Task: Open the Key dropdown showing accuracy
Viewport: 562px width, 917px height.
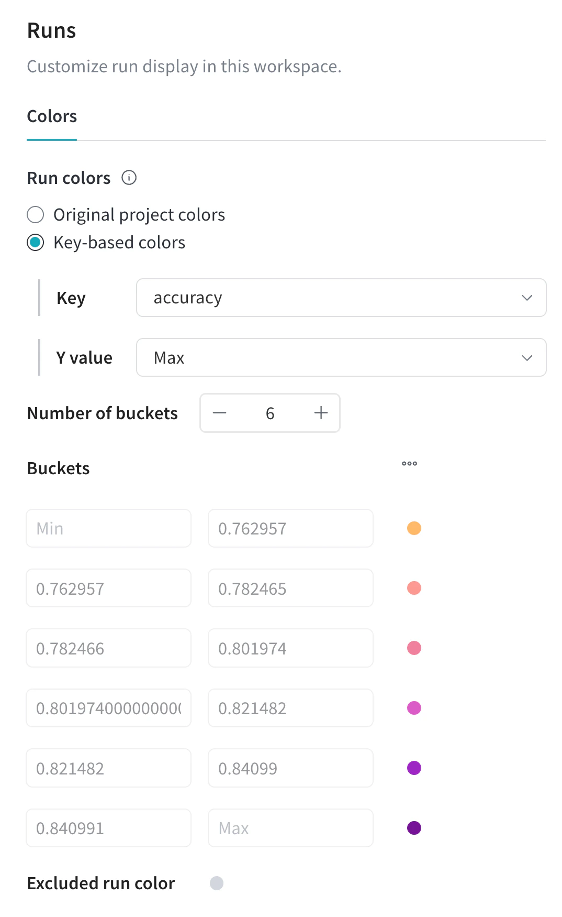Action: tap(341, 298)
